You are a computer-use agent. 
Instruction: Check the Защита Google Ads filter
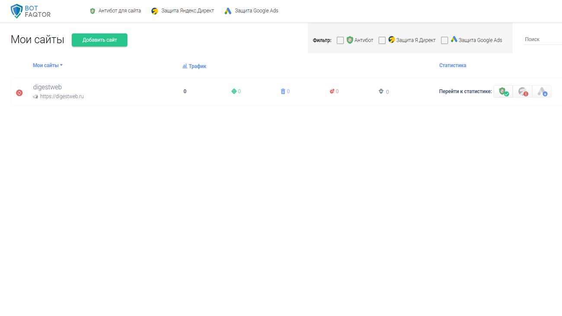(444, 40)
